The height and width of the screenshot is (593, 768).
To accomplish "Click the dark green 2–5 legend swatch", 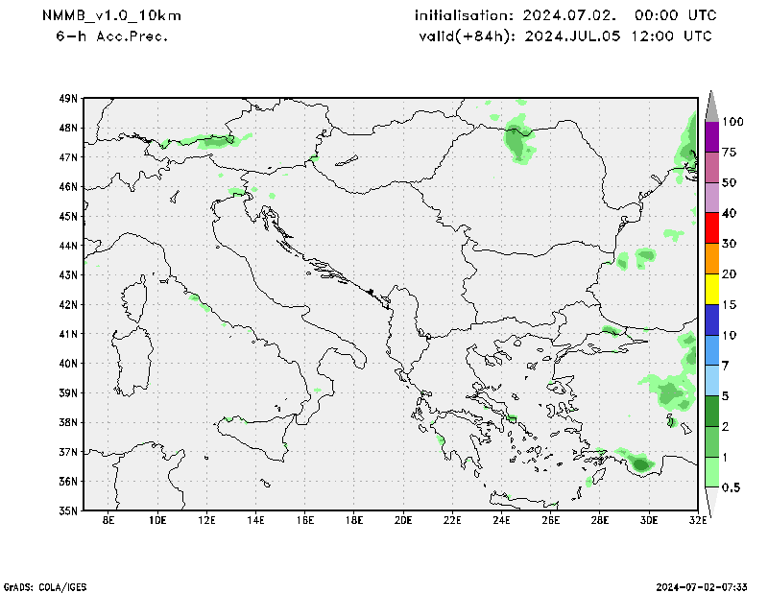I will (x=711, y=411).
